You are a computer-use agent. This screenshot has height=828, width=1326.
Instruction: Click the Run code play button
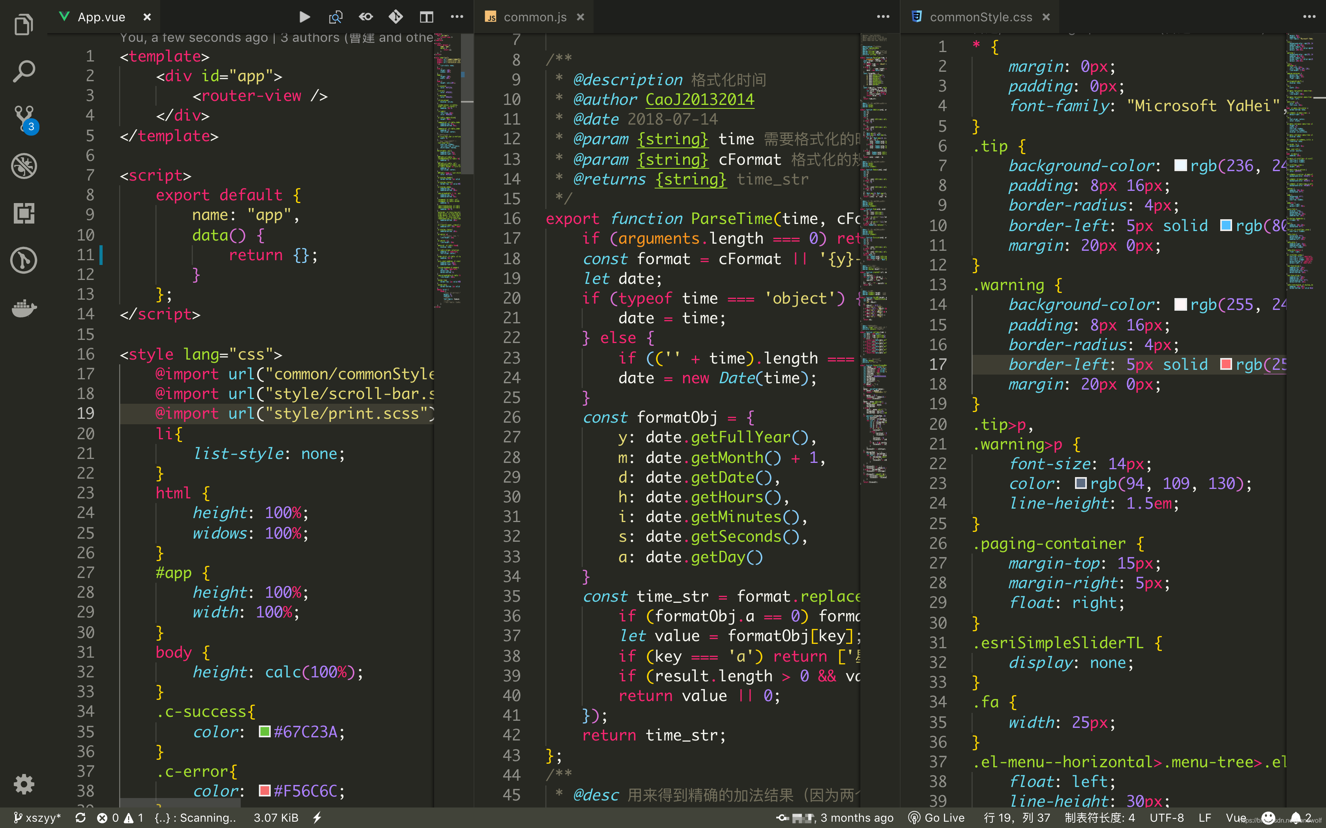(305, 17)
